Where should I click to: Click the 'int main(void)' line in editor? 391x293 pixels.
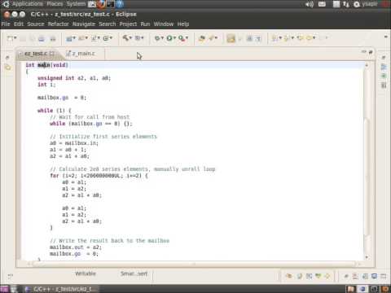[47, 65]
